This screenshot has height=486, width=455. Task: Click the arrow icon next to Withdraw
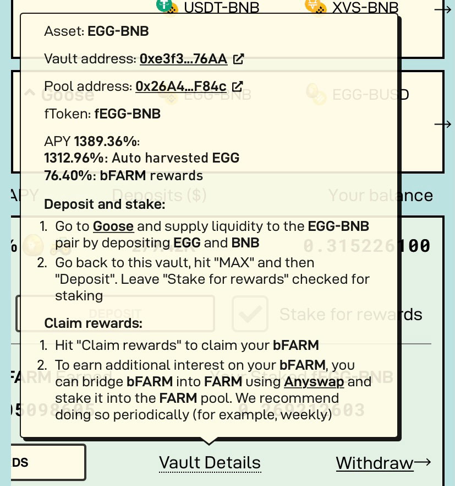pyautogui.click(x=423, y=462)
